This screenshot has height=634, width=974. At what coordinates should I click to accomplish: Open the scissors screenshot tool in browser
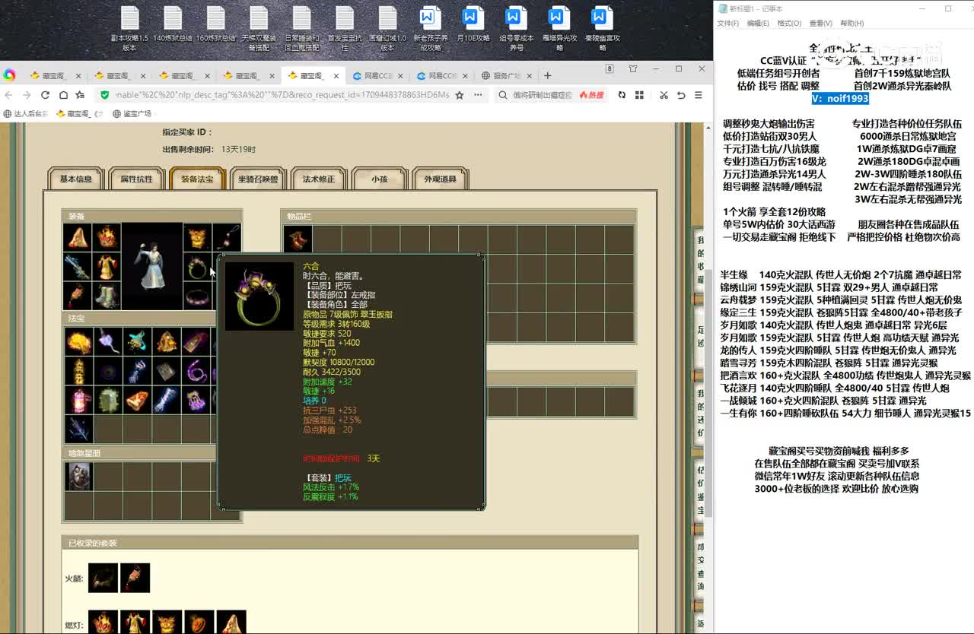664,95
